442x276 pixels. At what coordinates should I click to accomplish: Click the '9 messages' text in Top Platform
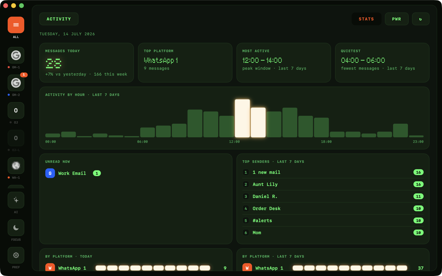tap(156, 68)
